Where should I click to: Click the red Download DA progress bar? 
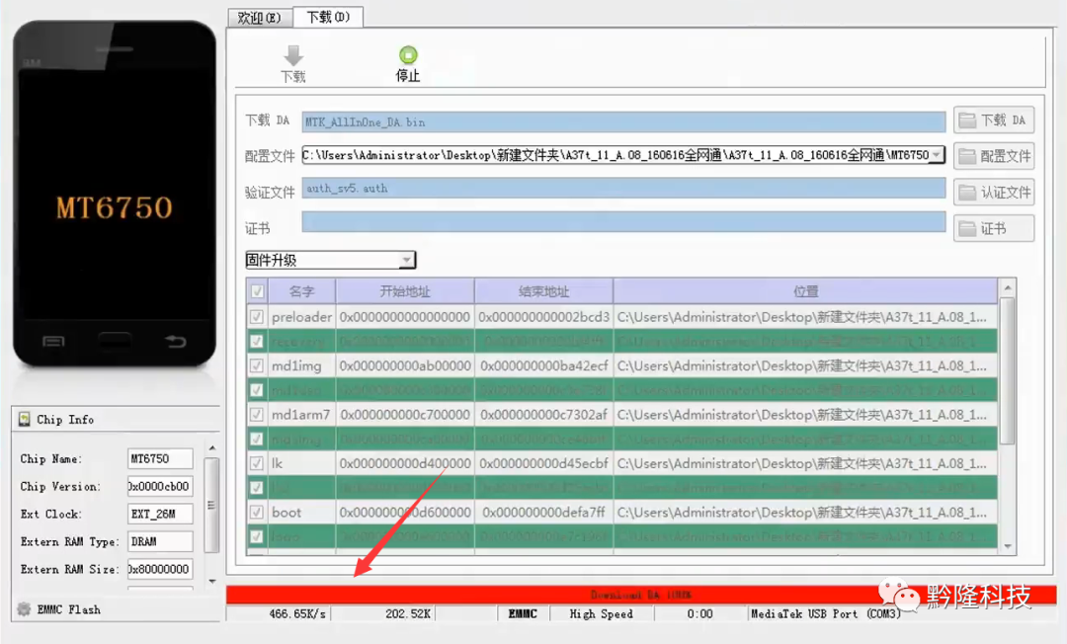tap(641, 595)
